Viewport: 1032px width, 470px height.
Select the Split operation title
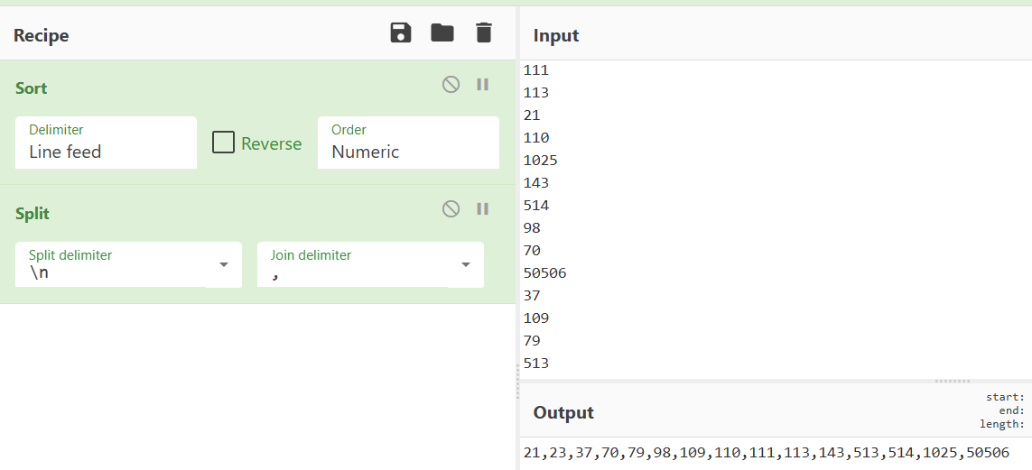pyautogui.click(x=33, y=214)
